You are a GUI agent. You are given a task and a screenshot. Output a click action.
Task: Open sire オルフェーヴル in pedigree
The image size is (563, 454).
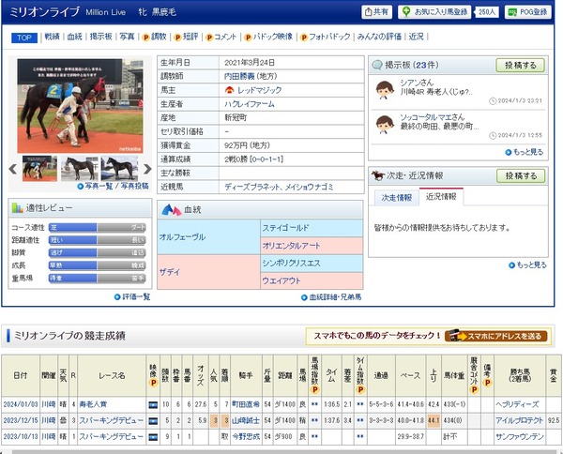(182, 237)
